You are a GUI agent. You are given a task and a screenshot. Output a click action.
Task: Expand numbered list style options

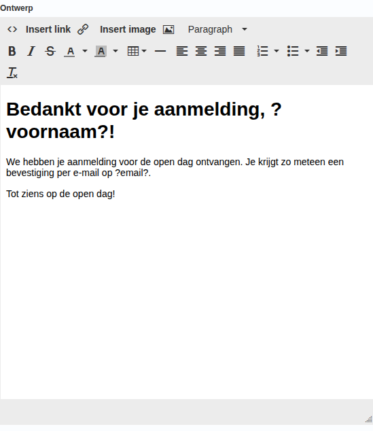277,51
